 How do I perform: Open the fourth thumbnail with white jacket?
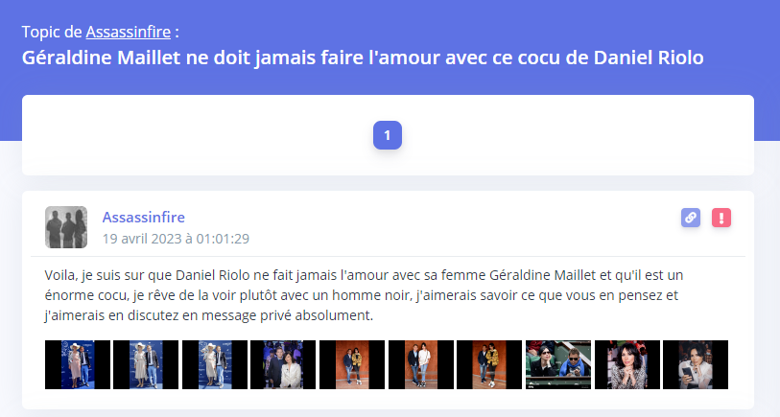283,365
